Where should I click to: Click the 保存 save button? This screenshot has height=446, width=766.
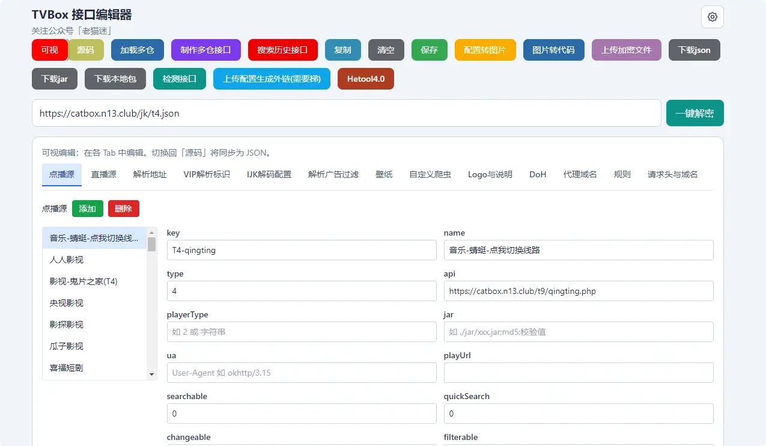[x=429, y=50]
